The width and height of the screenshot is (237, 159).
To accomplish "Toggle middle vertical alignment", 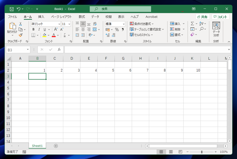I will [83, 24].
